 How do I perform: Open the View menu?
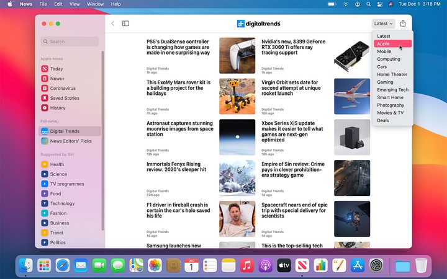(74, 4)
